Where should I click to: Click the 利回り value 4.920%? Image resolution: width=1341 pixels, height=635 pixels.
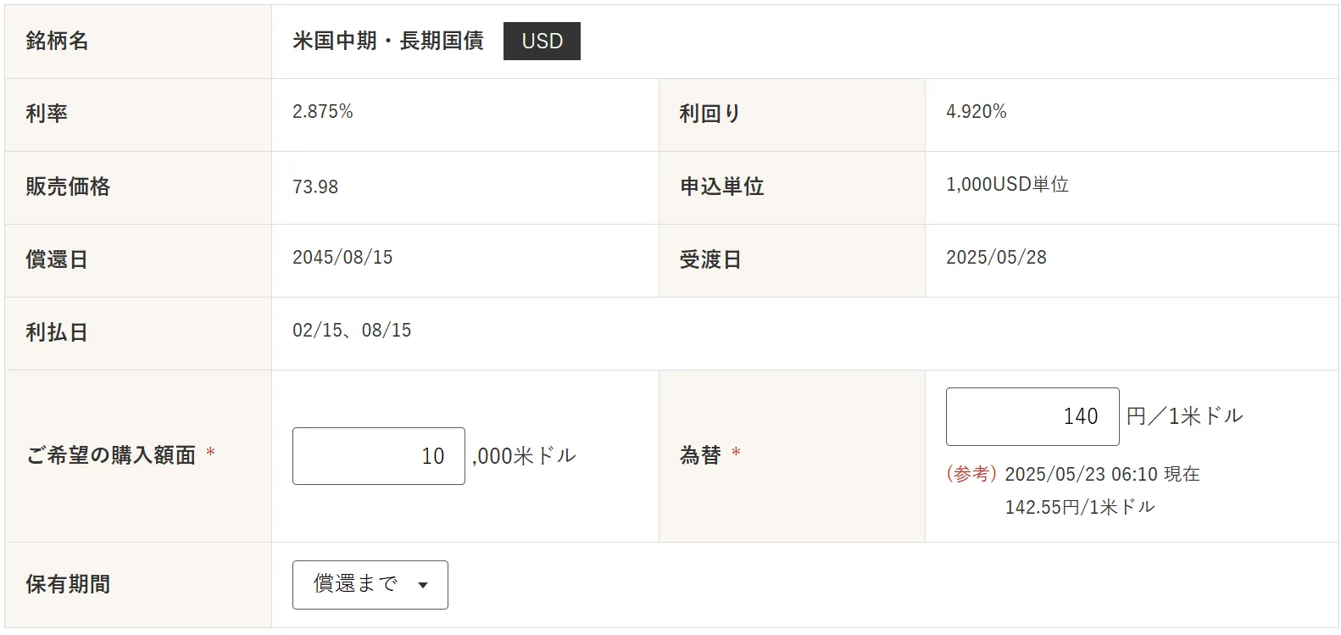pos(977,111)
